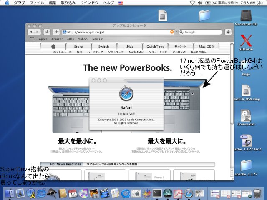Open the ウインドウ menu
267x200 pixels.
click(89, 3)
